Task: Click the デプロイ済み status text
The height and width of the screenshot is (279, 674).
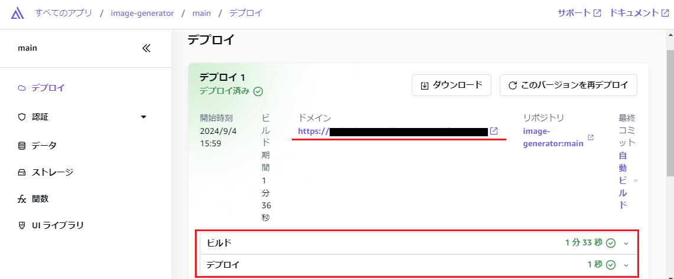Action: tap(224, 91)
